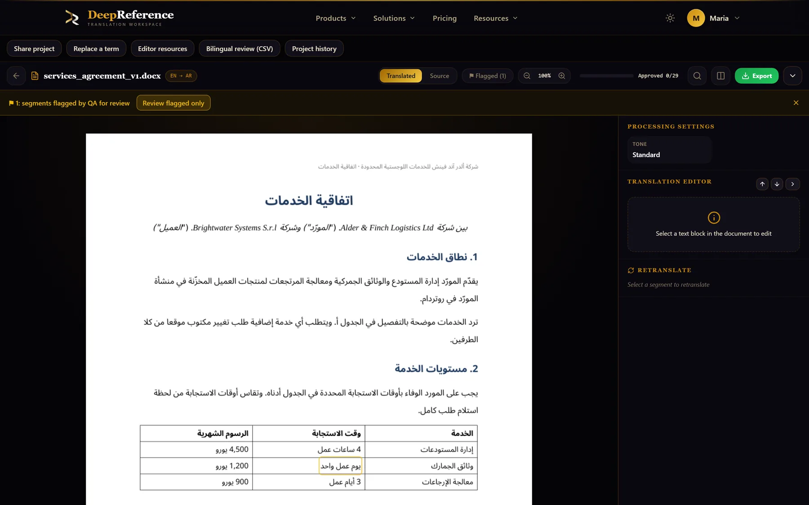Go back with the left arrow button
This screenshot has width=809, height=505.
[x=16, y=76]
